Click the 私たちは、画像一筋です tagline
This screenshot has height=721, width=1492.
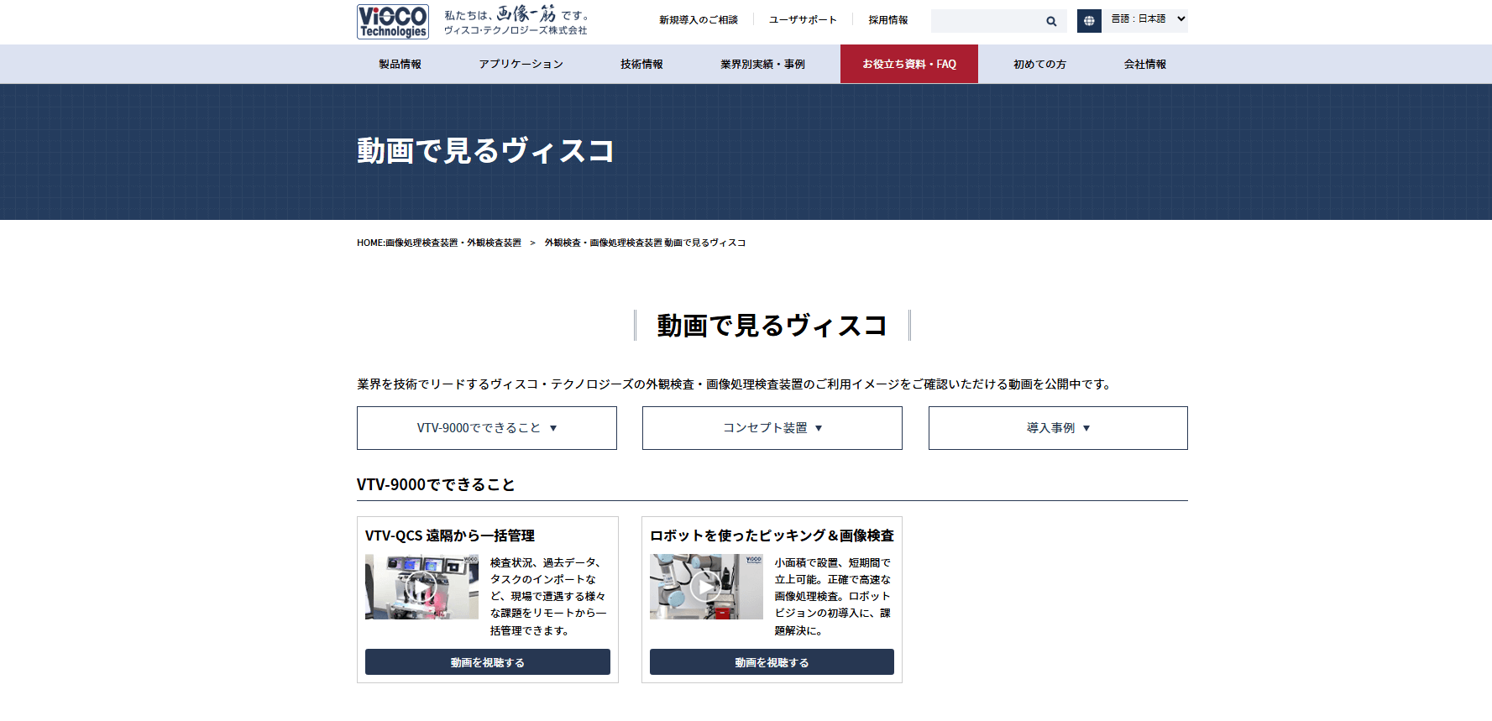(517, 14)
